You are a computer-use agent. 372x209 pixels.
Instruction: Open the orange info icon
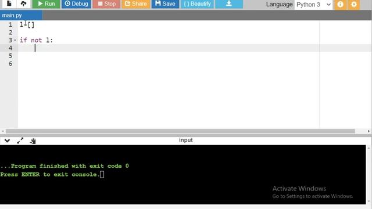click(340, 4)
